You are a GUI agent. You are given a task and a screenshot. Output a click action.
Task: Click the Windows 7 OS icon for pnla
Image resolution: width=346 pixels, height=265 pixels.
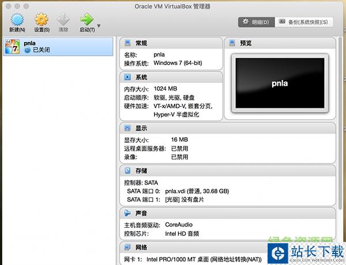(12, 47)
